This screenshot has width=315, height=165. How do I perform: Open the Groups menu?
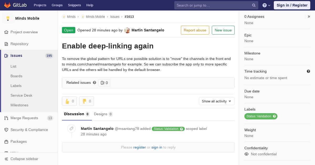click(57, 5)
